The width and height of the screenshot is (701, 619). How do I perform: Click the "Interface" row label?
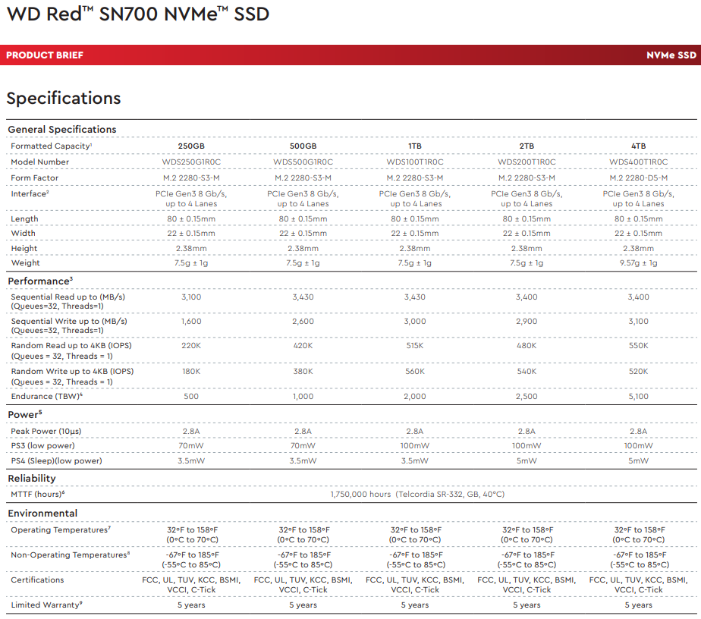30,193
